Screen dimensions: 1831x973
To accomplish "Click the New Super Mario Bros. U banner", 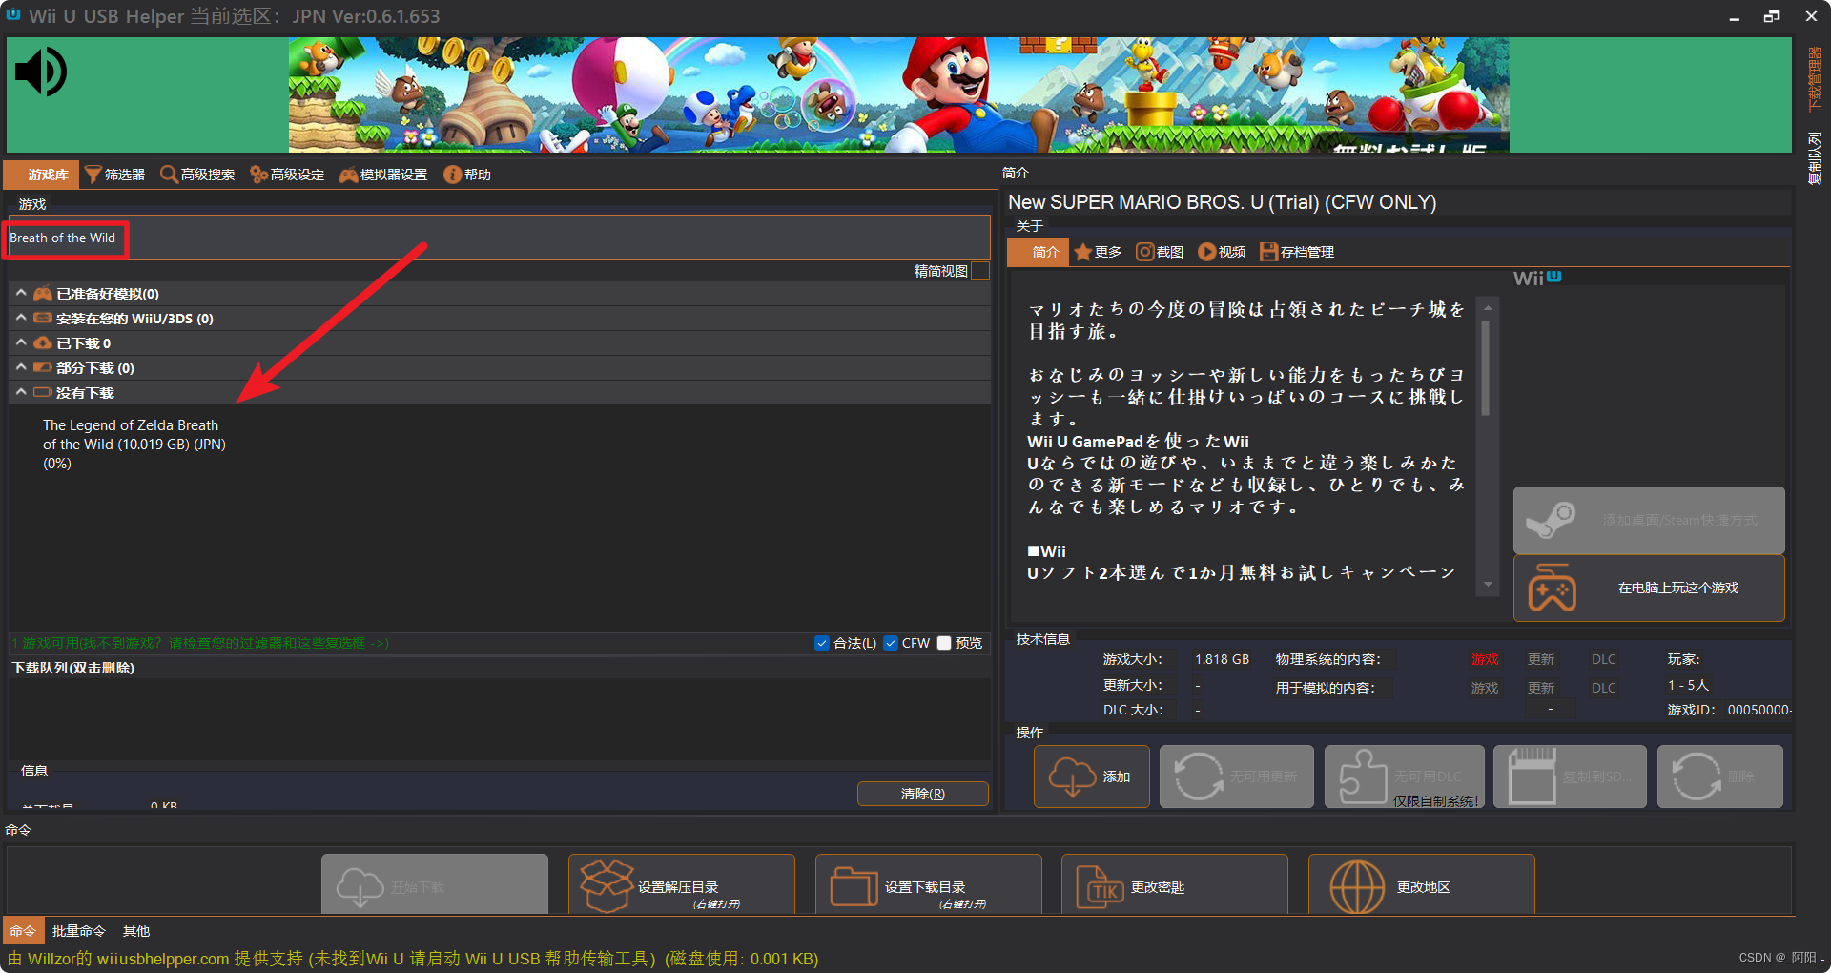I will click(898, 94).
